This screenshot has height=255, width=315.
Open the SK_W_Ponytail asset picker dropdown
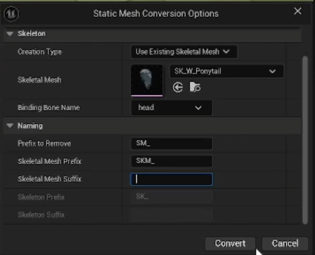click(226, 71)
